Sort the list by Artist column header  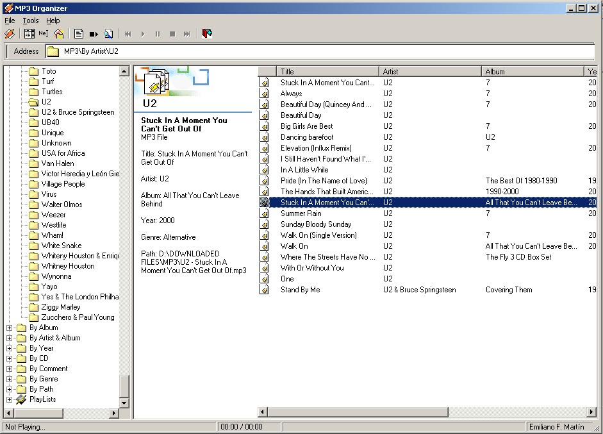[x=430, y=72]
